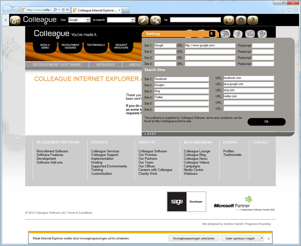This screenshot has height=246, width=301.
Task: Click the search 'for' text field in toolbar
Action: [x=196, y=20]
